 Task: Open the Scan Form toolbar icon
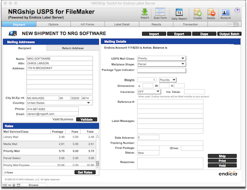(160, 14)
